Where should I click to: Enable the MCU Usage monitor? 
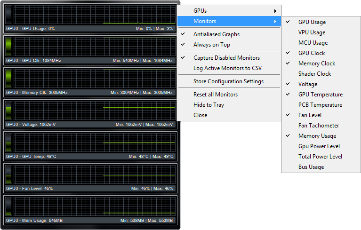(321, 43)
